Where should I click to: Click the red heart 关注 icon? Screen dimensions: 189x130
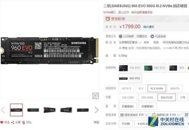(x=2, y=122)
